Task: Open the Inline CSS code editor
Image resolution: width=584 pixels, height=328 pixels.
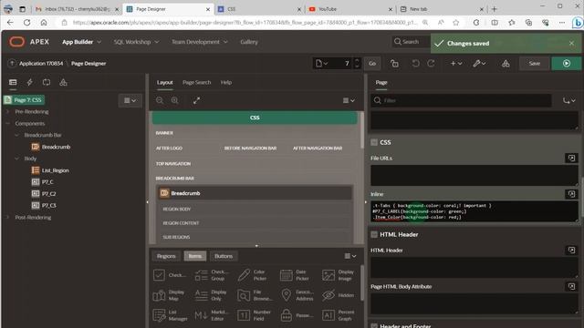Action: coord(571,194)
